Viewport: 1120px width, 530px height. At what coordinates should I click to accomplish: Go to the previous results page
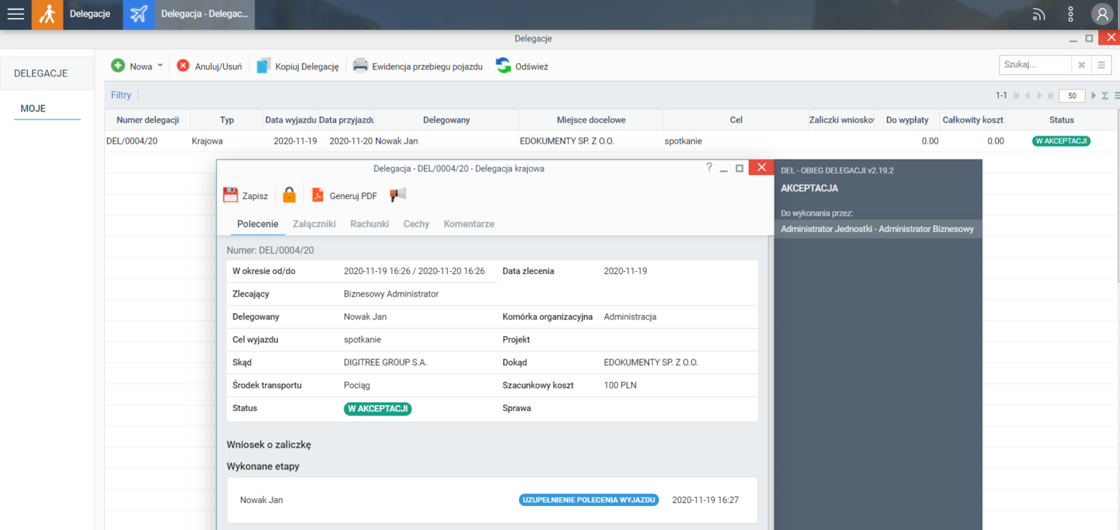[1027, 96]
